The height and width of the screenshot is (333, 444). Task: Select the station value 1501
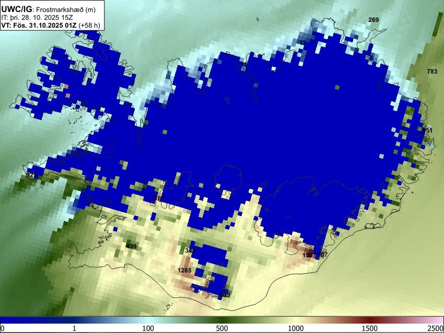[309, 255]
